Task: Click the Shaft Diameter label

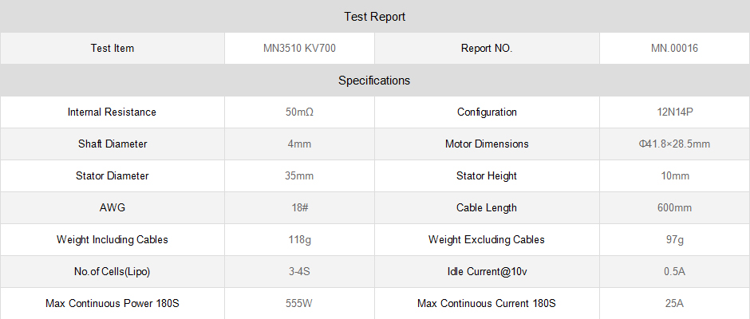Action: (x=112, y=144)
